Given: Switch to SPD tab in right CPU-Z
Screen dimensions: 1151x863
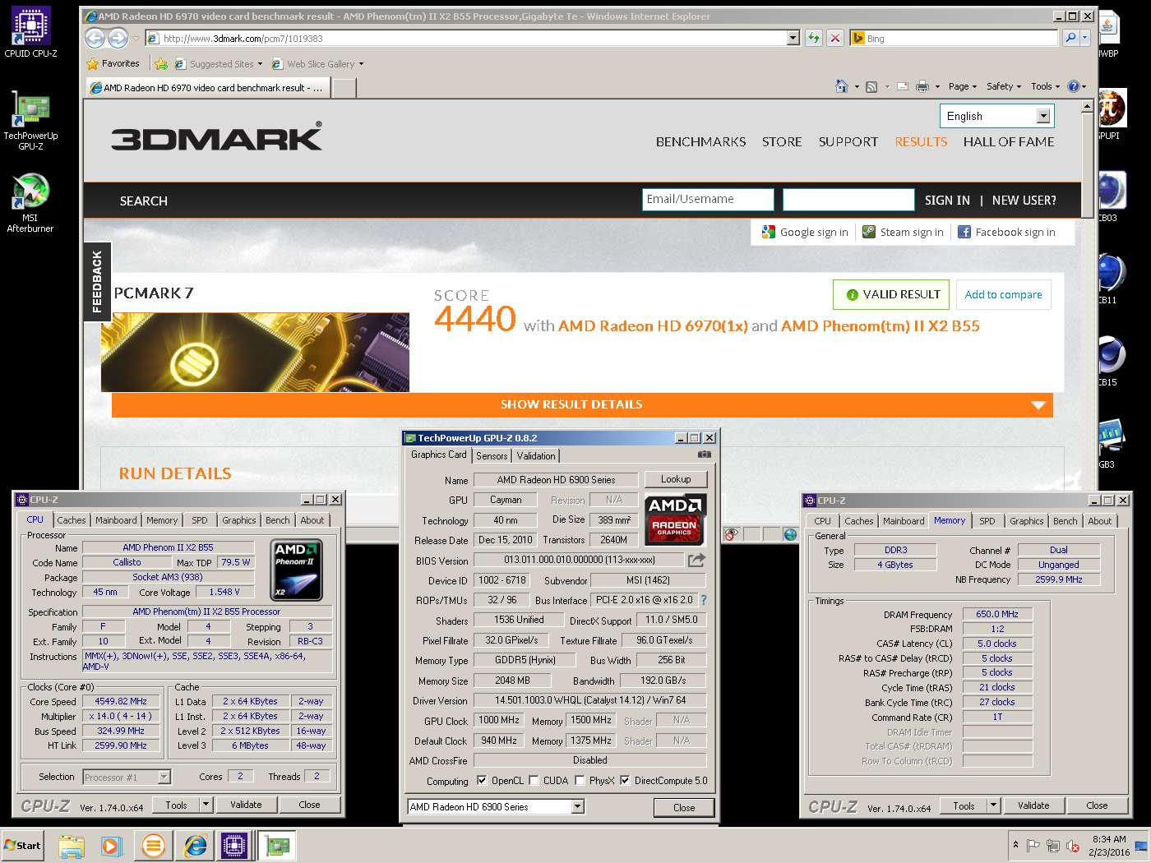Looking at the screenshot, I should (x=987, y=521).
